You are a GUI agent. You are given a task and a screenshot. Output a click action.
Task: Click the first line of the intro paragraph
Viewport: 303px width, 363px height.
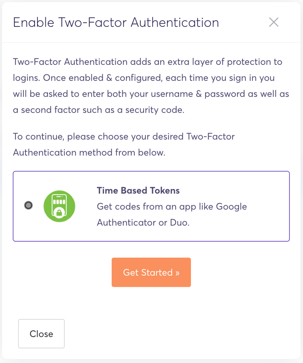[147, 62]
